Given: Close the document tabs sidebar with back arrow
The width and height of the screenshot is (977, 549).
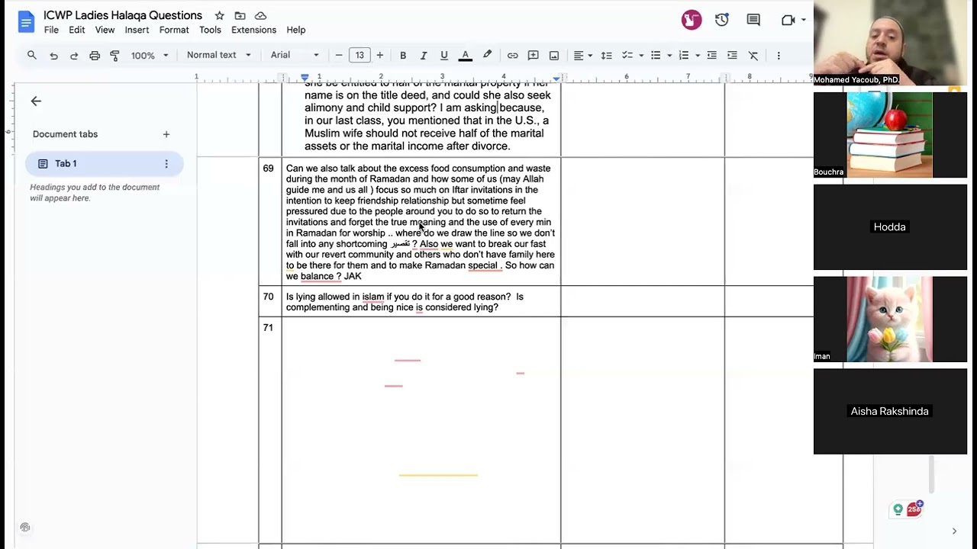Looking at the screenshot, I should tap(36, 101).
